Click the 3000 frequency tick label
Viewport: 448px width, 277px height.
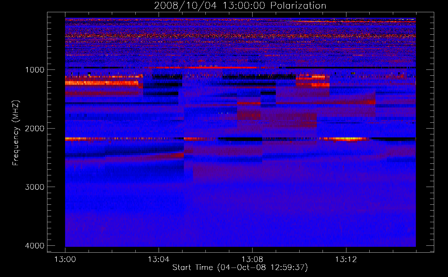(x=35, y=187)
